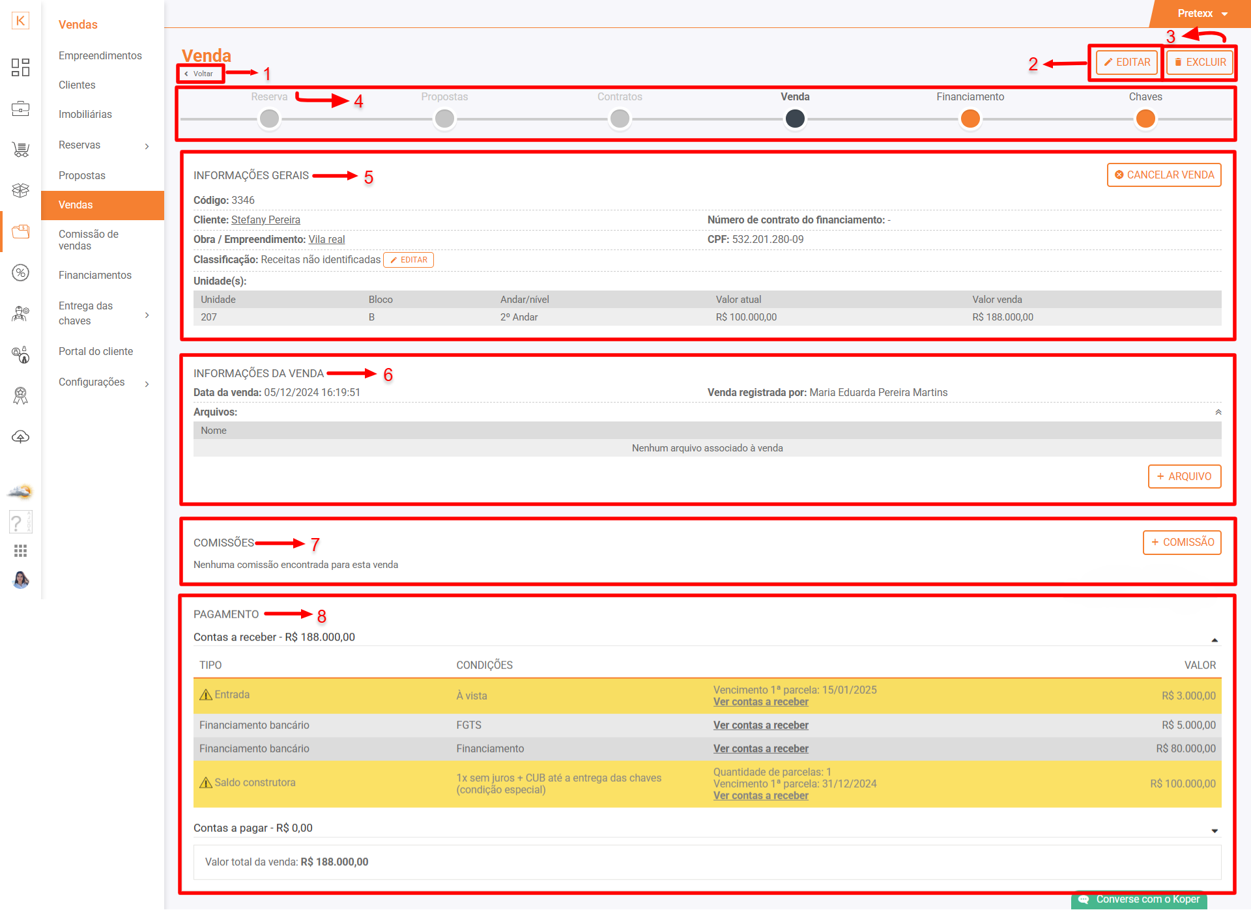Open the Stefany Pereira client link
Viewport: 1251px width, 910px height.
265,220
